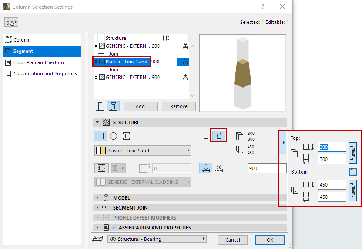The image size is (362, 249).
Task: Toggle fixed-length lock on bottom segment row
Action: (185, 77)
